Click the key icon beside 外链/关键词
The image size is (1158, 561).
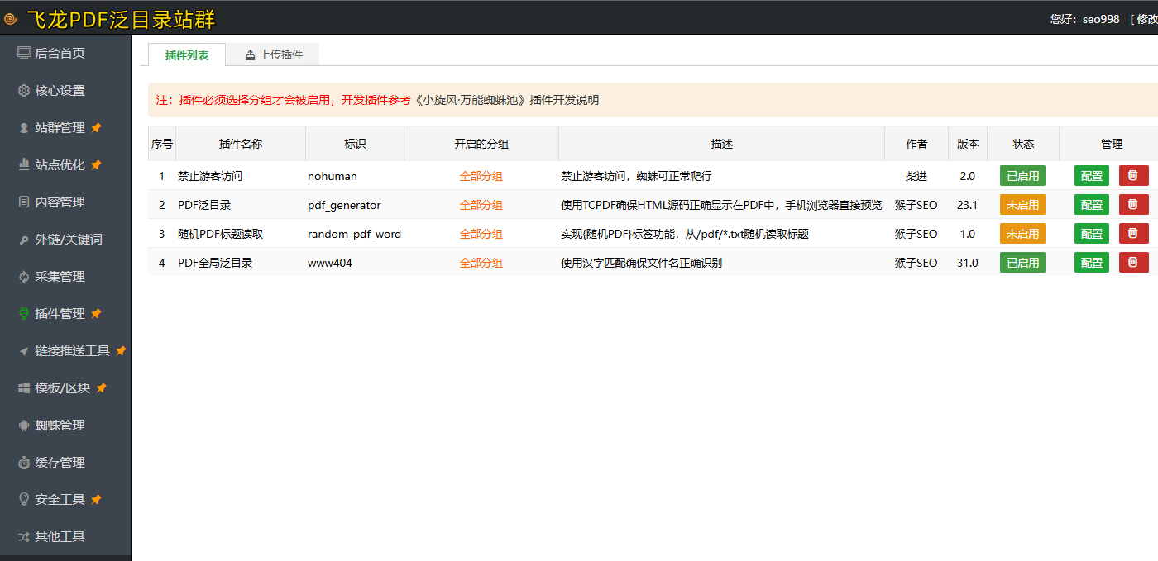click(24, 239)
